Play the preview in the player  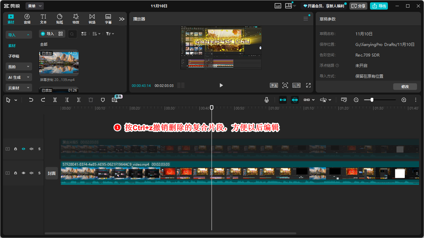point(221,85)
